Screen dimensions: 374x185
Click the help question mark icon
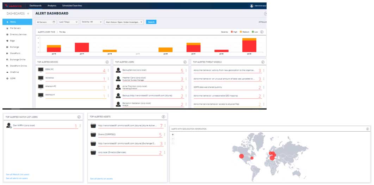(x=265, y=14)
